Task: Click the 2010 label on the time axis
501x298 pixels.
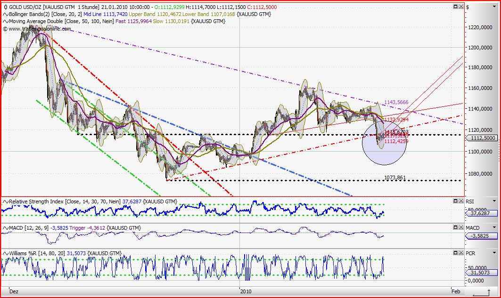Action: (x=246, y=291)
